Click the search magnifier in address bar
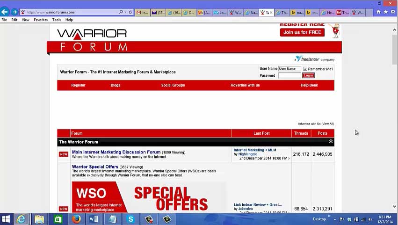The image size is (398, 225). coord(121,12)
